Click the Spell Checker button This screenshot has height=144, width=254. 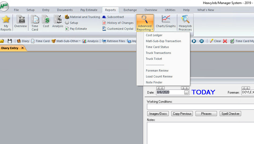coord(230,114)
